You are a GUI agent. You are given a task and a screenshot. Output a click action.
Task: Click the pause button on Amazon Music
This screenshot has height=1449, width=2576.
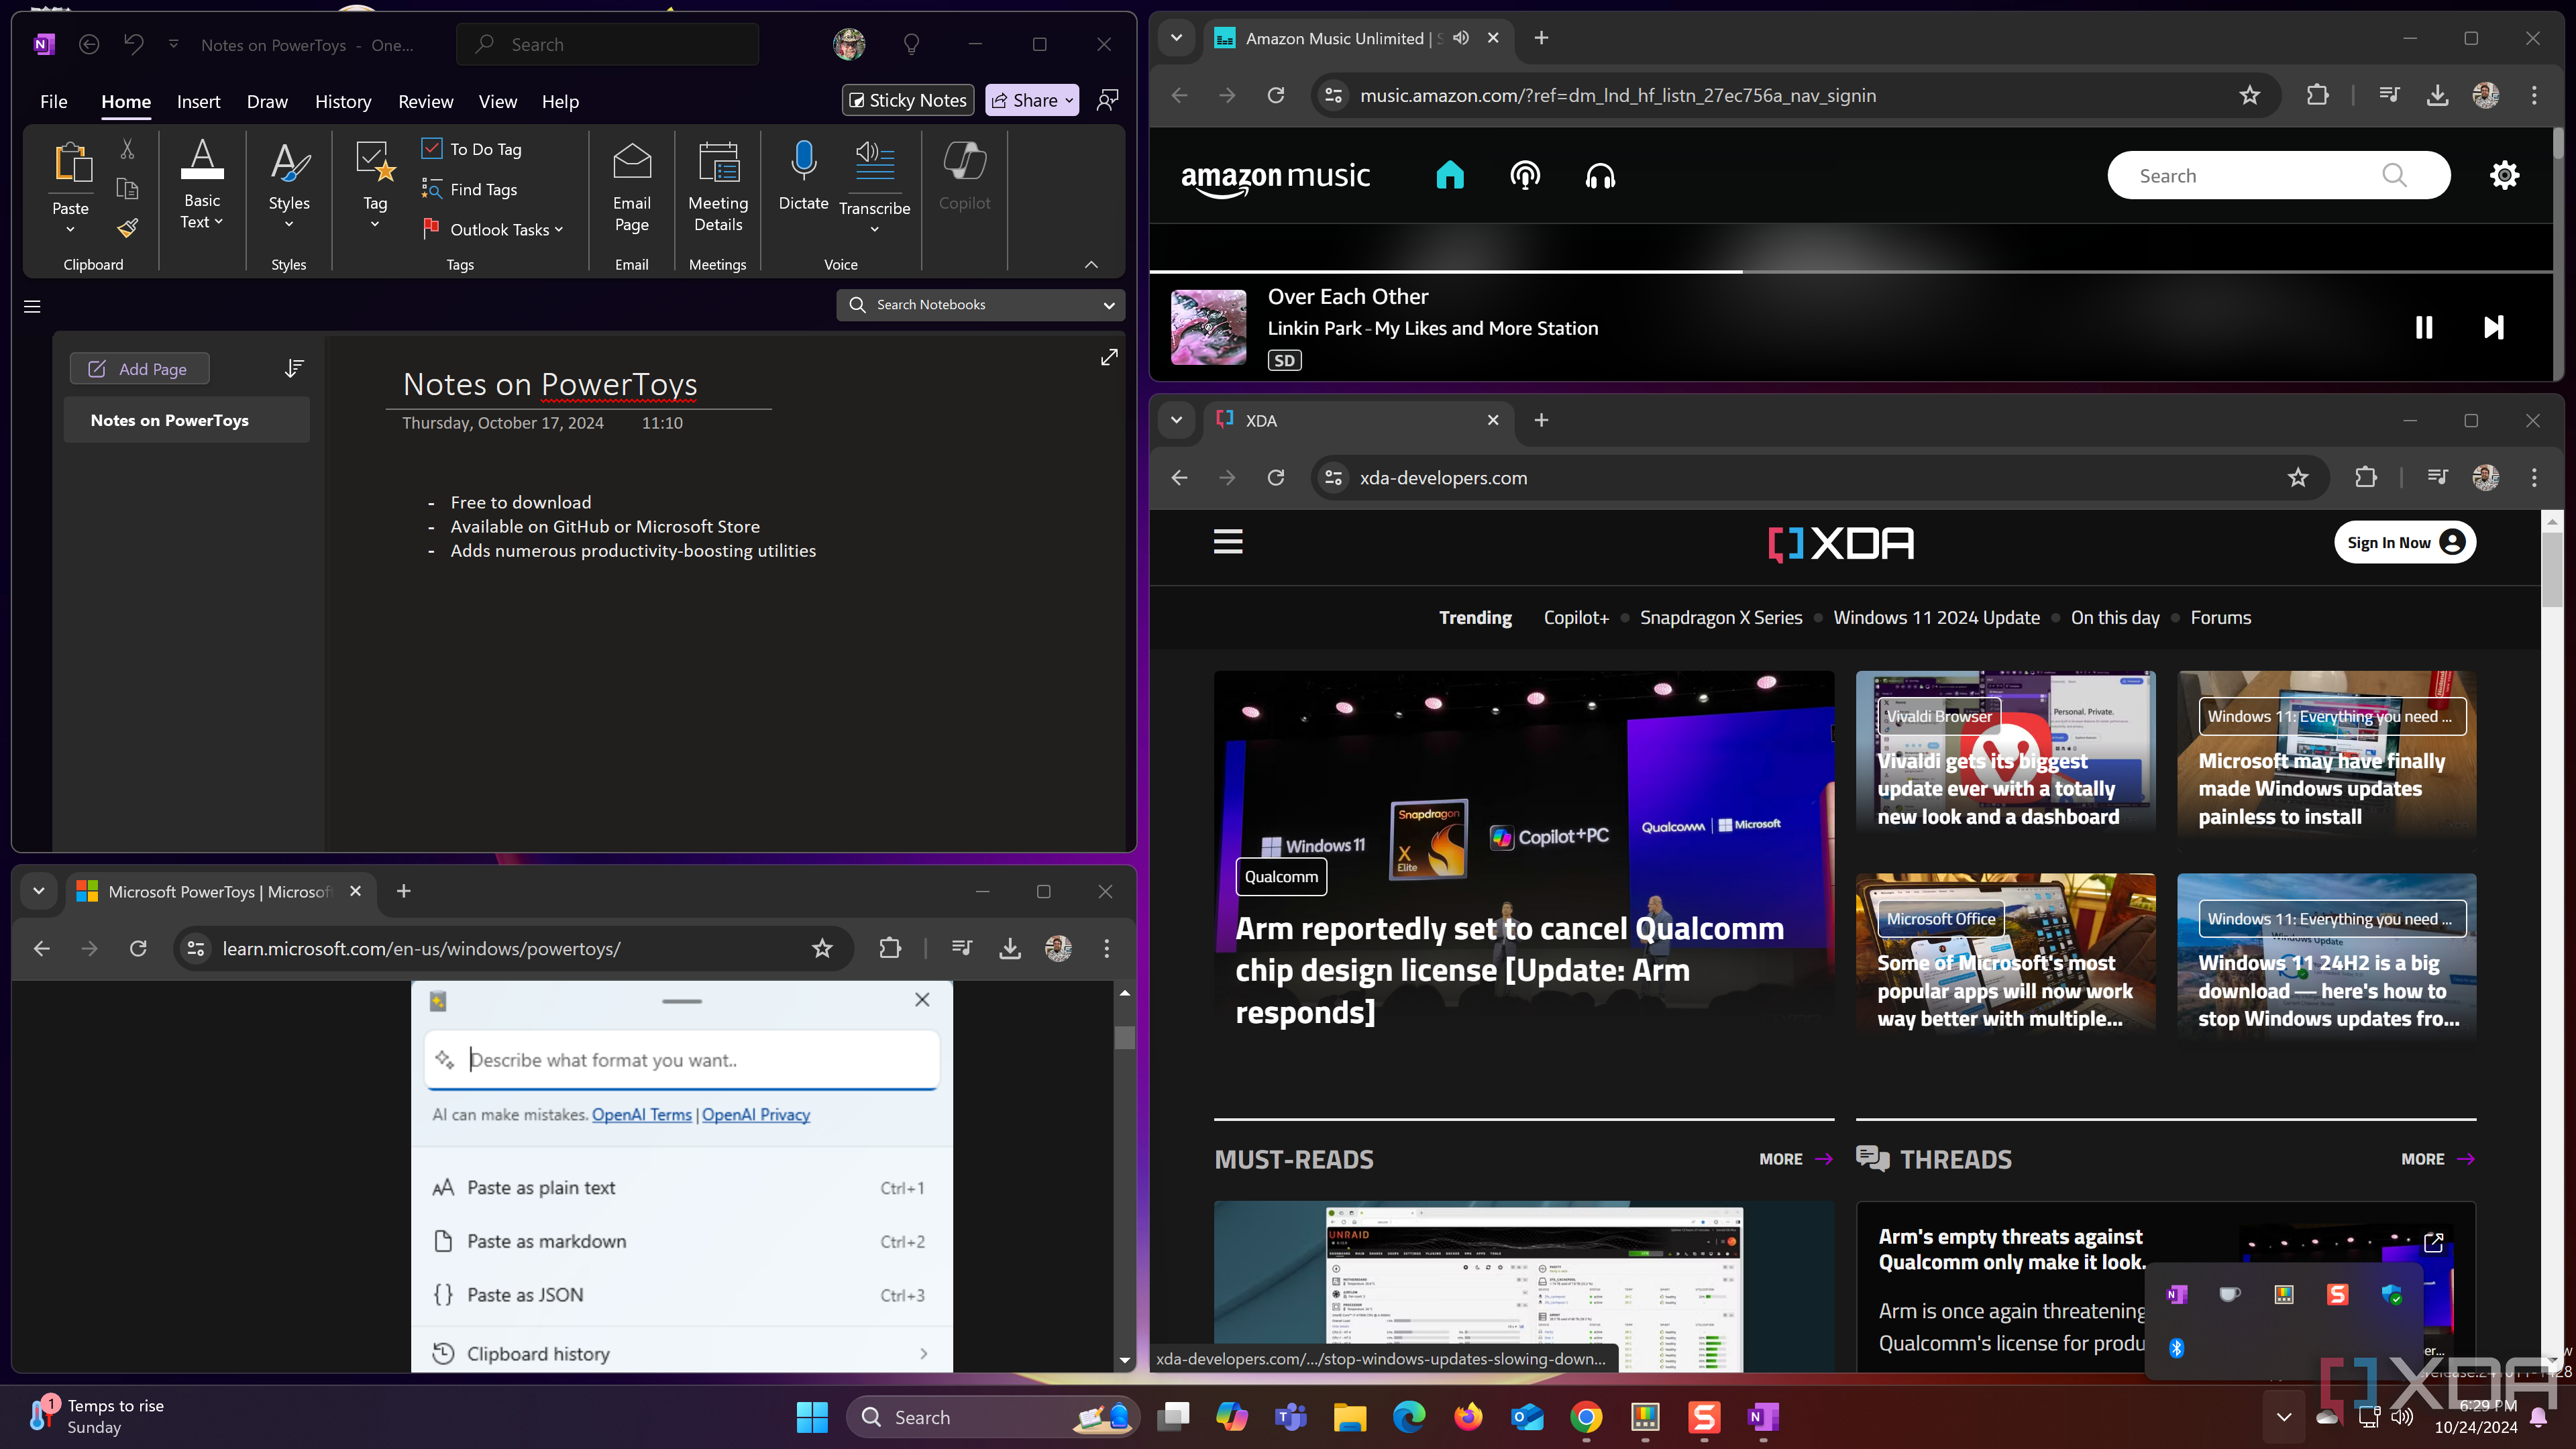coord(2424,324)
